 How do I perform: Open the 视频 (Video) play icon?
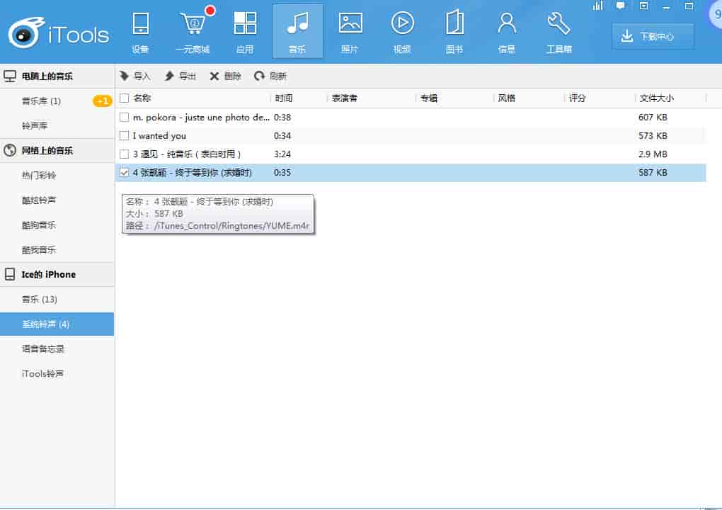[403, 23]
